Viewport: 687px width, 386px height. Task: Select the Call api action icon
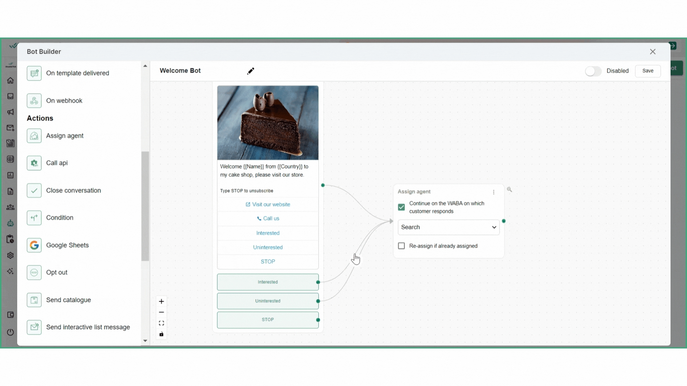34,163
